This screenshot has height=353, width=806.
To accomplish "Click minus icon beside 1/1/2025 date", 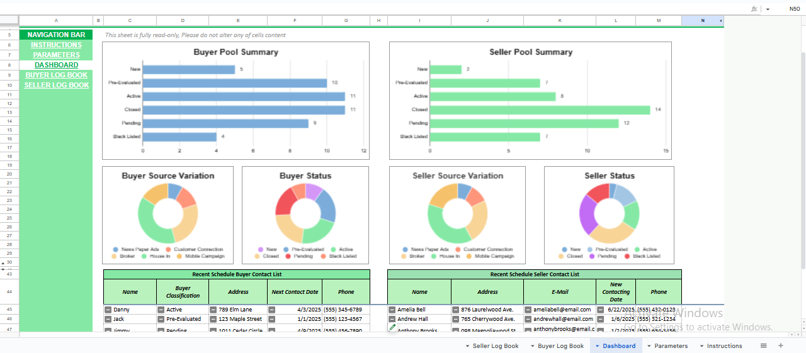I will tap(272, 319).
